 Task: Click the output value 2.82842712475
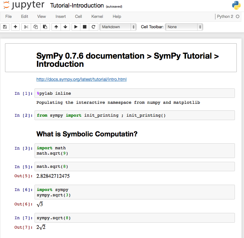pos(53,176)
